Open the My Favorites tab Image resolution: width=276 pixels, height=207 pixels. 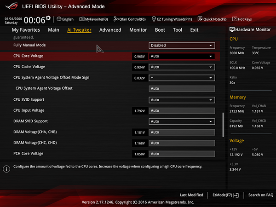(26, 30)
